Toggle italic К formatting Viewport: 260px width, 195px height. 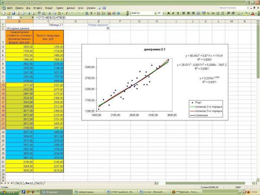(x=173, y=13)
